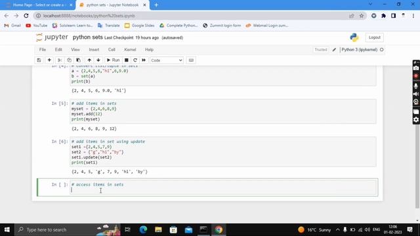Go back in browser history
Image resolution: width=420 pixels, height=236 pixels.
[7, 16]
